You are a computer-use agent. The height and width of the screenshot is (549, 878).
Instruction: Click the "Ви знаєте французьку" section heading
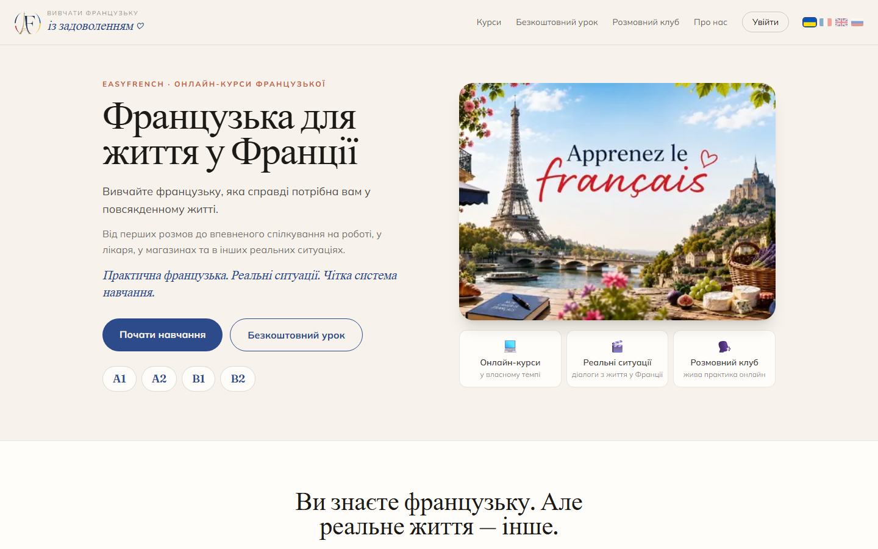439,514
